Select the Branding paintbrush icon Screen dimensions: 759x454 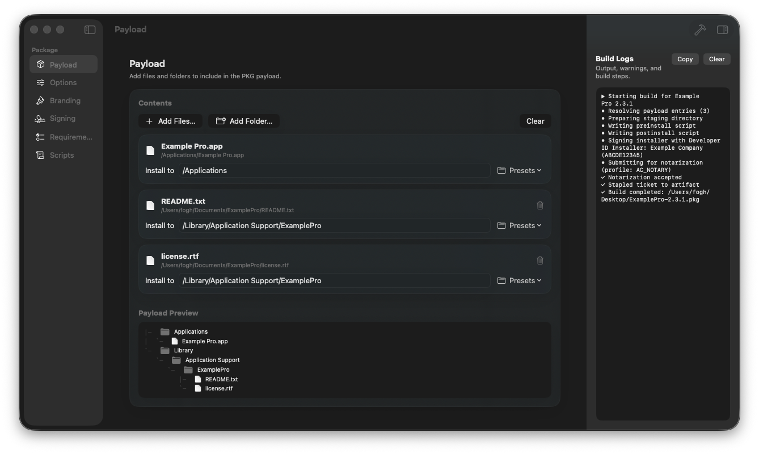pos(40,100)
